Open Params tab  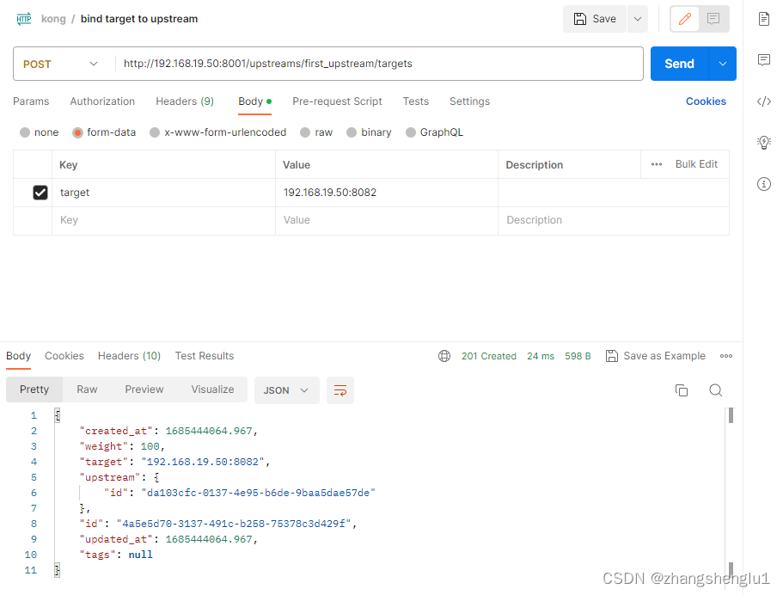pyautogui.click(x=31, y=101)
